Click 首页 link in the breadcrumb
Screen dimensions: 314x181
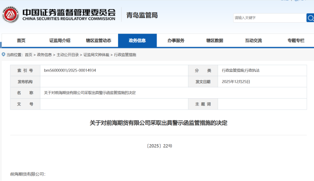point(29,55)
